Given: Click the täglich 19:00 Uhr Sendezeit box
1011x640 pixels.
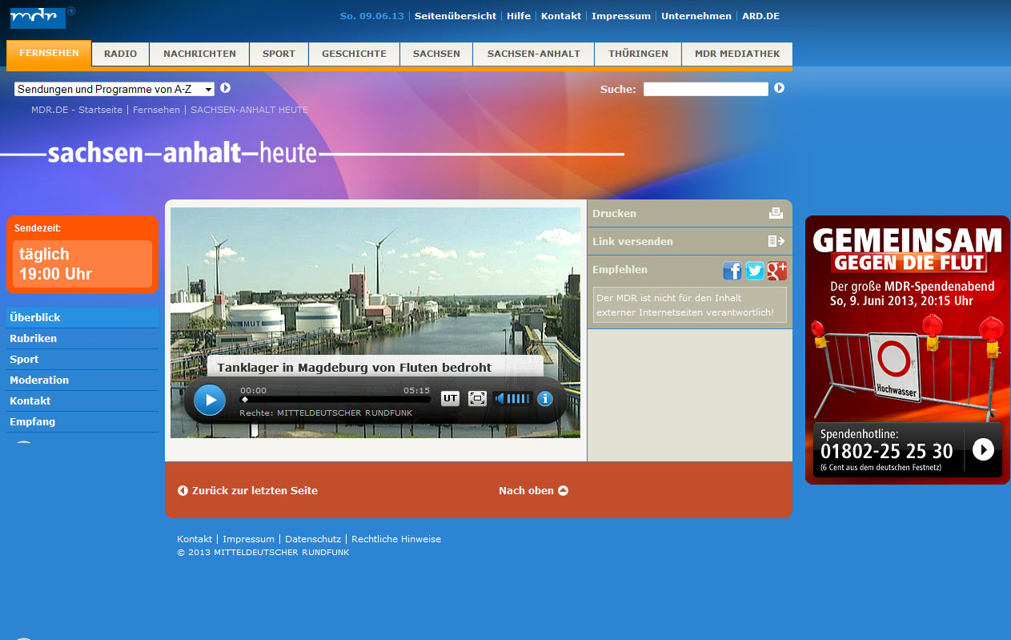Looking at the screenshot, I should [x=82, y=264].
